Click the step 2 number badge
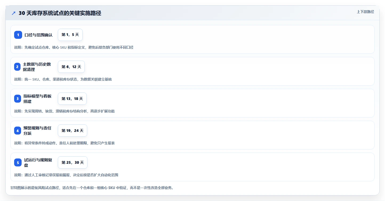This screenshot has height=201, width=385. point(17,67)
